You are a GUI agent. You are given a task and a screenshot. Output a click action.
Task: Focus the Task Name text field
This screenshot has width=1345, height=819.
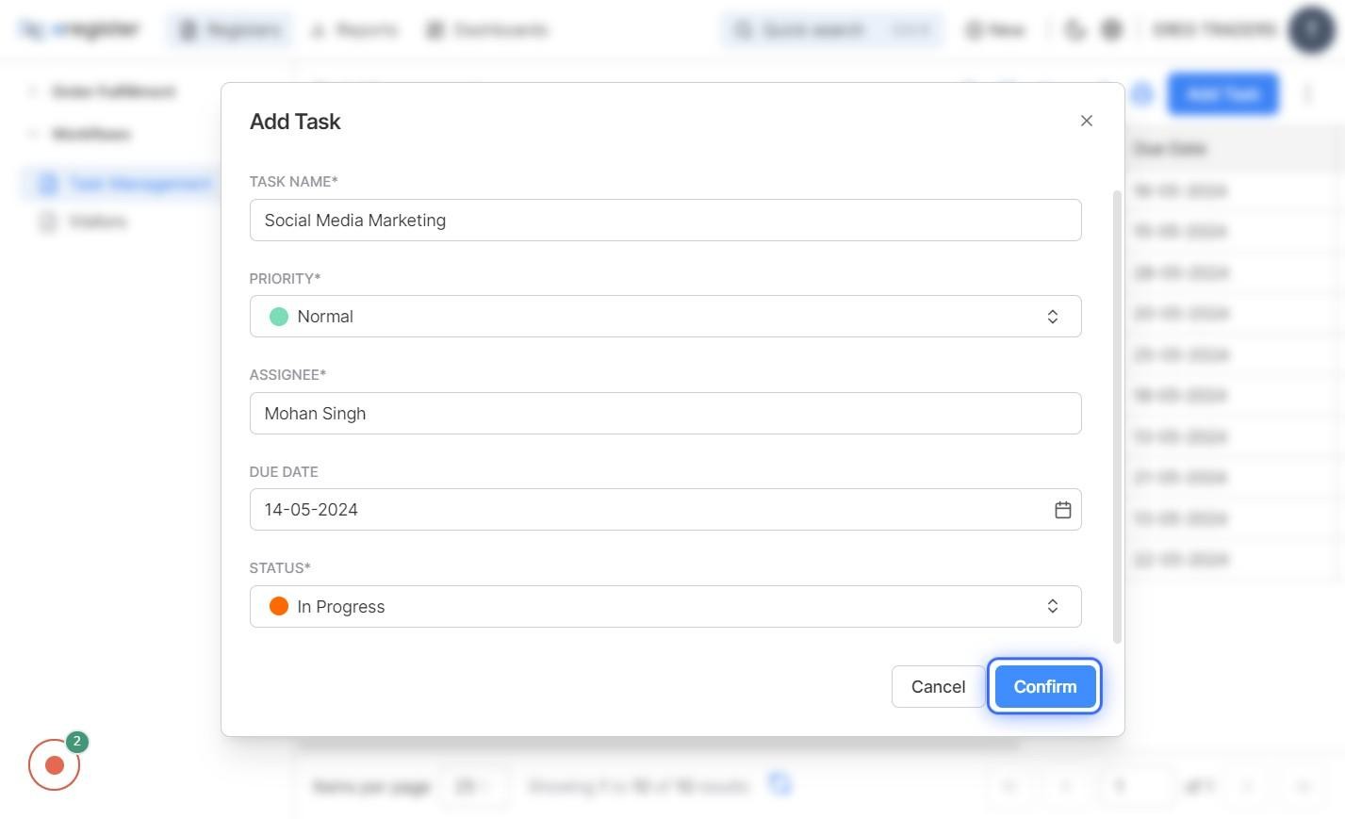point(664,221)
